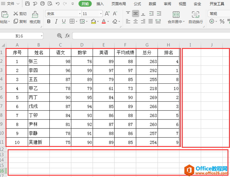Expand quick access toolbar customize arrow
This screenshot has width=230, height=178.
point(73,4)
